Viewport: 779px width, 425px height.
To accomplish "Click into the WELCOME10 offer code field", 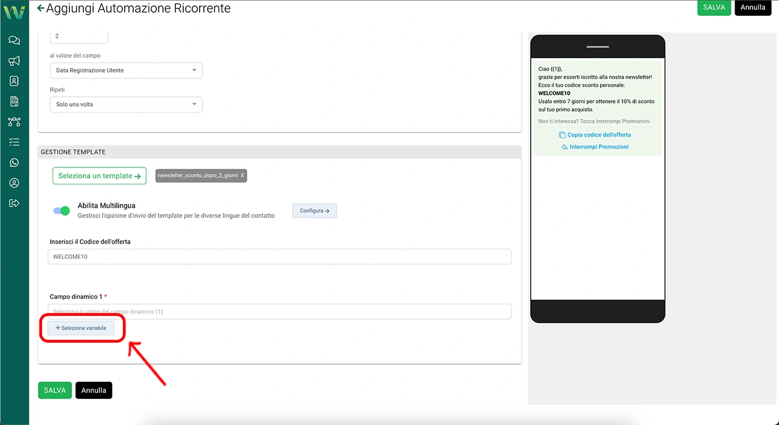I will [x=279, y=257].
